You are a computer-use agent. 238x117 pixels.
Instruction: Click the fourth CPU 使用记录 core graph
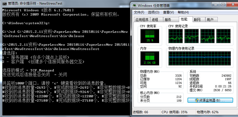pyautogui.click(x=223, y=36)
